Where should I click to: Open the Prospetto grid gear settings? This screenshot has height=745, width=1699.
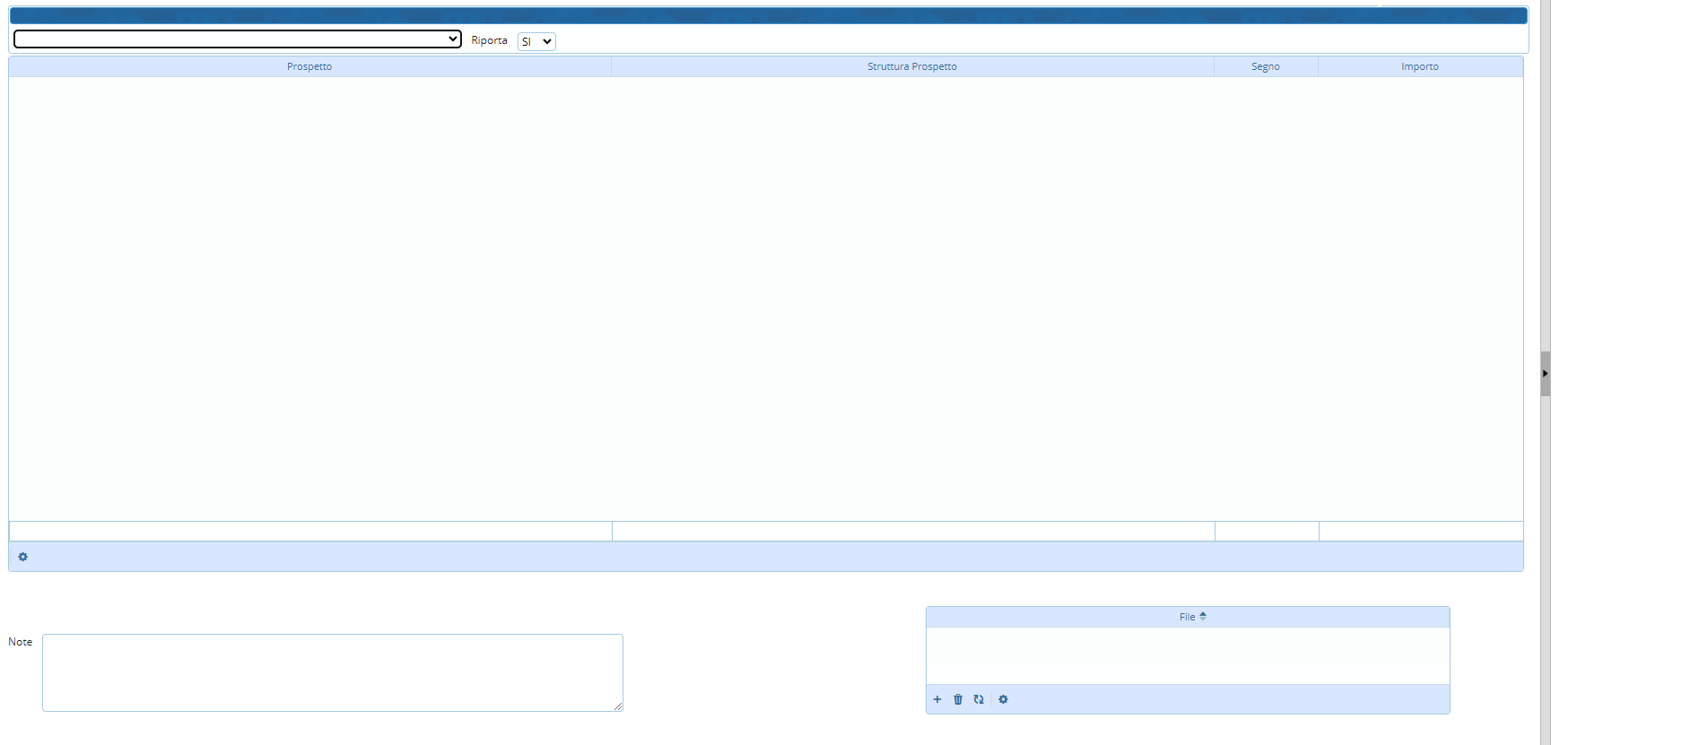point(23,557)
